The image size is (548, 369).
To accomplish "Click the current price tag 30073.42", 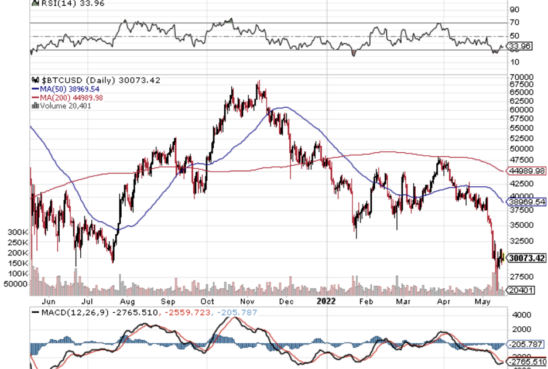I will point(527,258).
